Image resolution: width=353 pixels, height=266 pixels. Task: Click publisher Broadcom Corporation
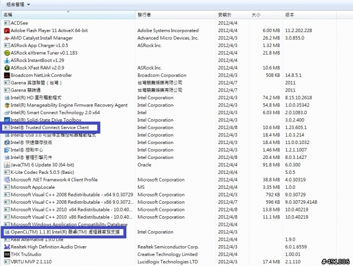click(162, 75)
